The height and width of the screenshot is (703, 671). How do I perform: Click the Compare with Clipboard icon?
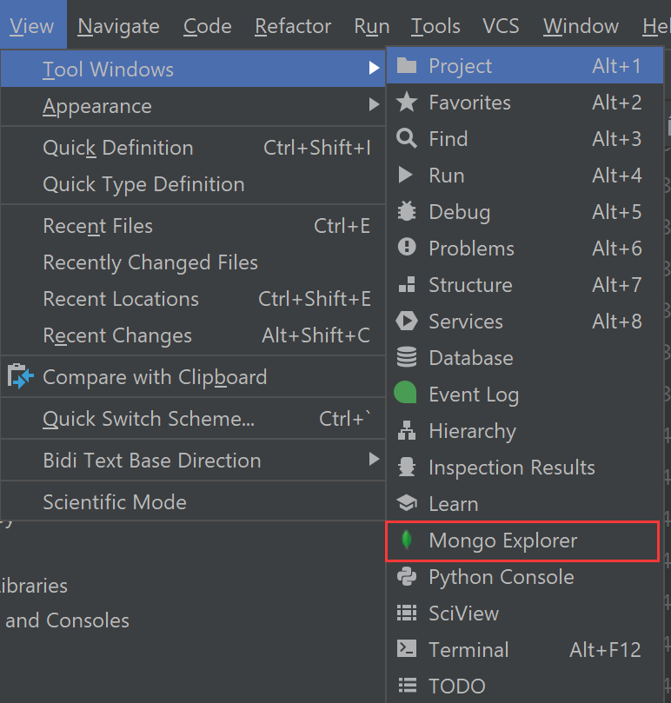tap(19, 376)
